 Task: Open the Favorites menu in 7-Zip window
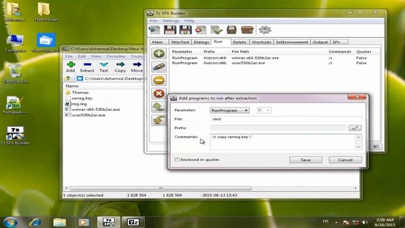click(116, 56)
